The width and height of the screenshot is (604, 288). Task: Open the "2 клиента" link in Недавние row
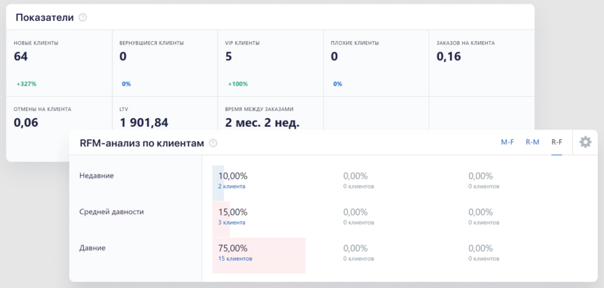(232, 186)
